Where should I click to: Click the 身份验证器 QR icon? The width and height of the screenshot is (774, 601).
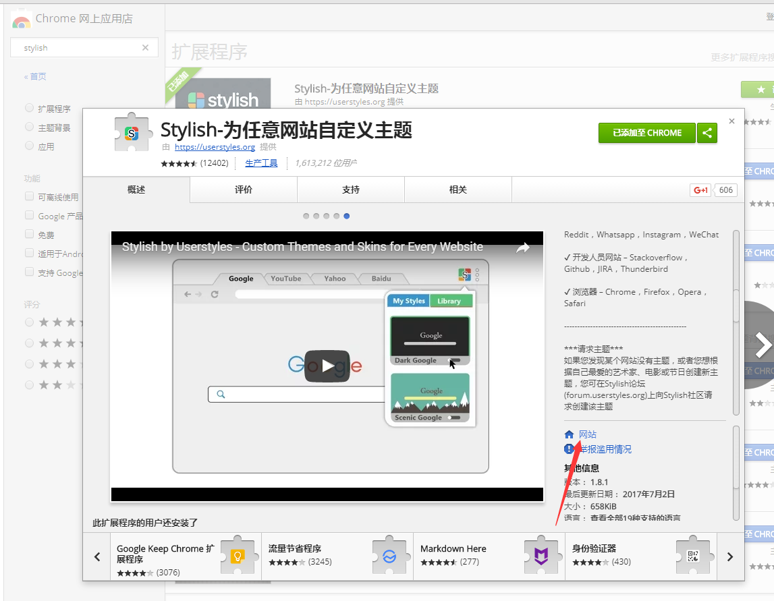point(693,555)
